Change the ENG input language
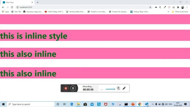This screenshot has height=107, width=190. coord(170,104)
